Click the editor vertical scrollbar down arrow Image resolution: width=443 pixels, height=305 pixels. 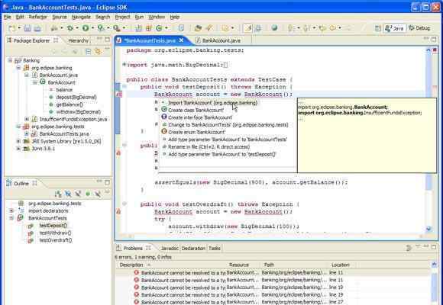pyautogui.click(x=428, y=229)
